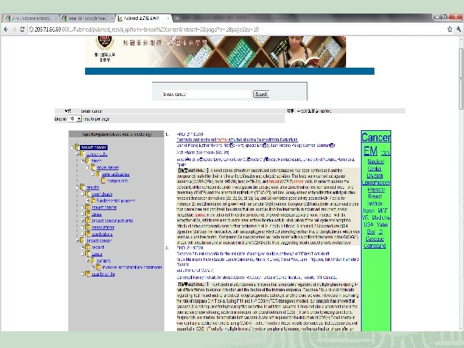This screenshot has width=464, height=348.
Task: Open 'conclusions' topic link
Action: point(102,234)
